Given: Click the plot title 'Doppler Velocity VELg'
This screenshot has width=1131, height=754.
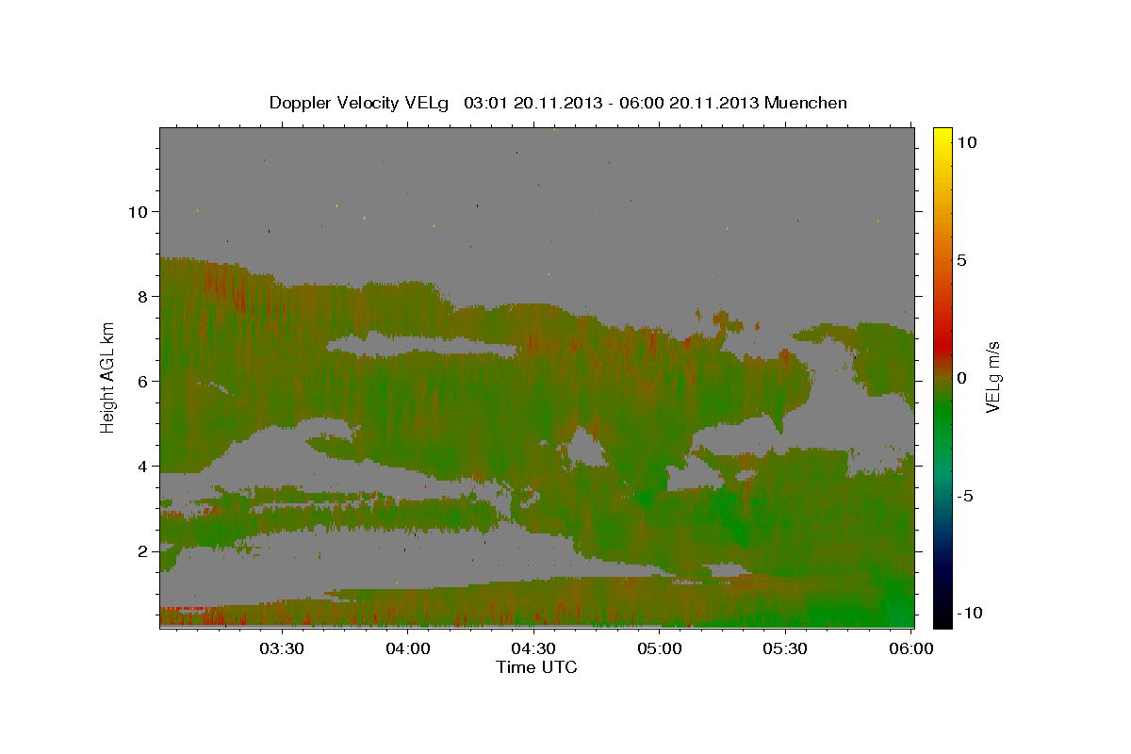Looking at the screenshot, I should [x=360, y=103].
